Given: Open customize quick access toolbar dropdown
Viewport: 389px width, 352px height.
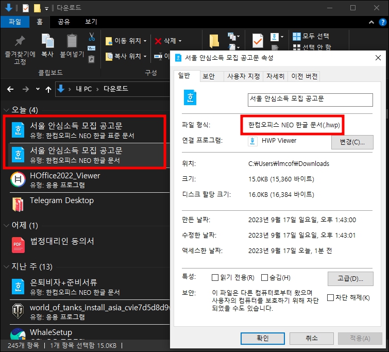Looking at the screenshot, I should (x=46, y=8).
